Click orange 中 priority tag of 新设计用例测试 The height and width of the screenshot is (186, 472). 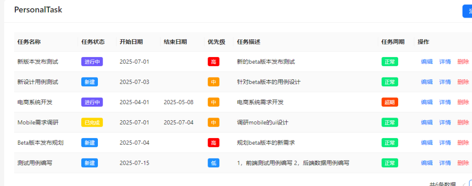213,82
